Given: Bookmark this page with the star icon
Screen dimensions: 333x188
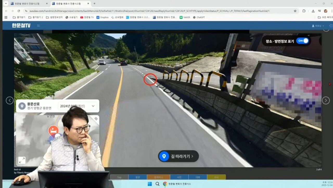Looking at the screenshot, I should (x=295, y=11).
